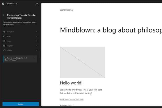Open the Templates menu item
Image resolution: width=162 pixels, height=108 pixels.
click(20, 46)
